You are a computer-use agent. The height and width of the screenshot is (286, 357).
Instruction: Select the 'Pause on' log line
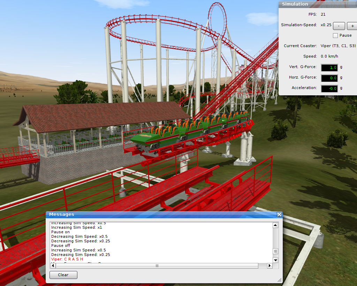pyautogui.click(x=60, y=232)
